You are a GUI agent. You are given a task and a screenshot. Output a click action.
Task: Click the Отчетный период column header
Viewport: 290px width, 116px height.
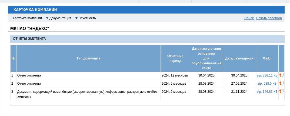click(175, 58)
